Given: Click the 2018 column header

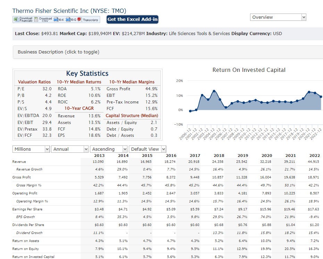Looking at the screenshot, I should click(x=219, y=156).
